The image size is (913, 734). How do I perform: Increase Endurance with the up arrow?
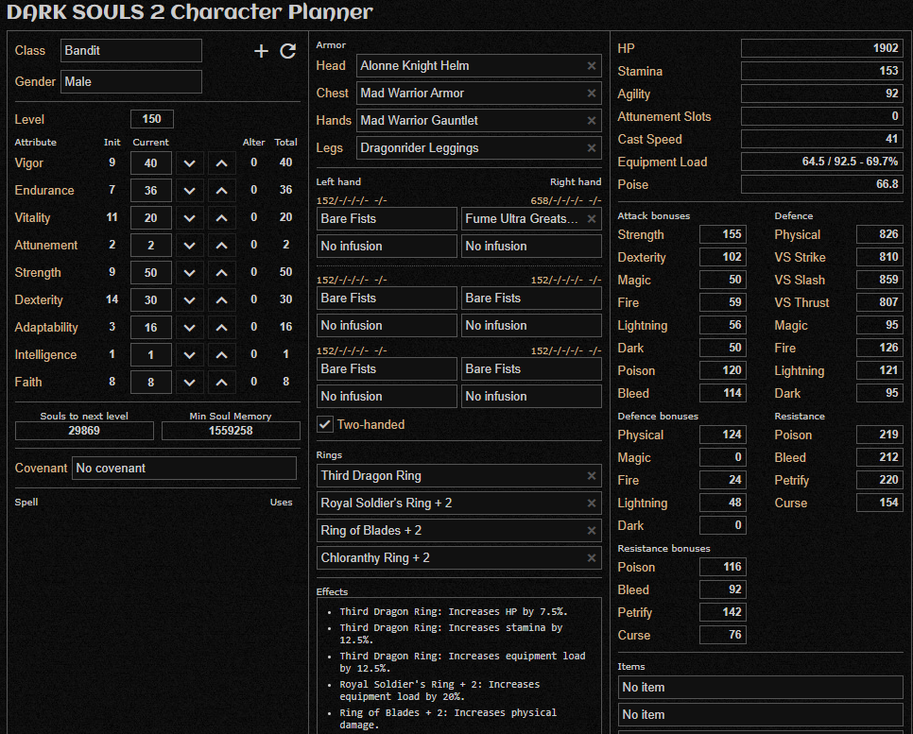click(x=221, y=191)
